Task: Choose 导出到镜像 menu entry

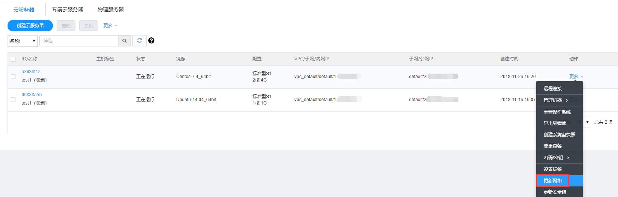Action: [x=560, y=123]
